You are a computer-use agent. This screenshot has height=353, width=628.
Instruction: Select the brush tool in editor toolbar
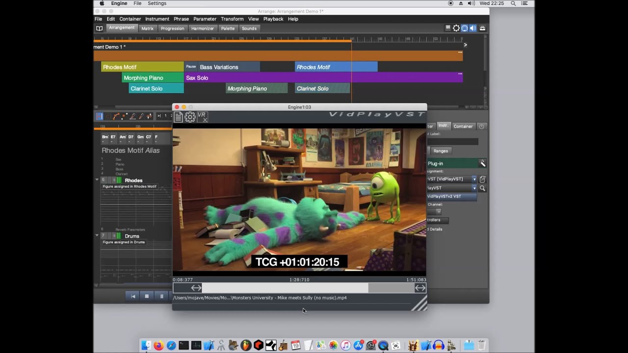(x=141, y=116)
